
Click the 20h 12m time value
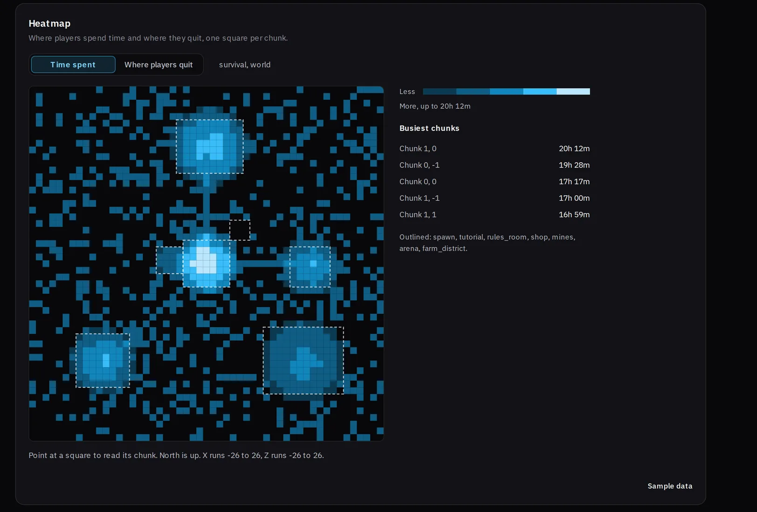[x=574, y=148]
